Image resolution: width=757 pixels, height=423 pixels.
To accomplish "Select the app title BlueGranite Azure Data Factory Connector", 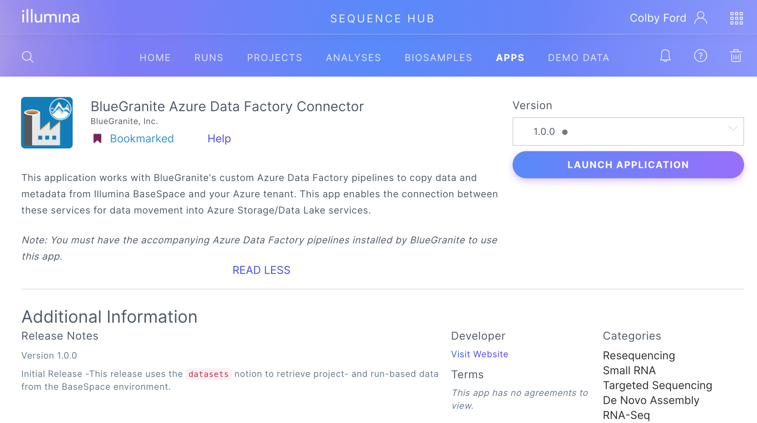I will (227, 106).
